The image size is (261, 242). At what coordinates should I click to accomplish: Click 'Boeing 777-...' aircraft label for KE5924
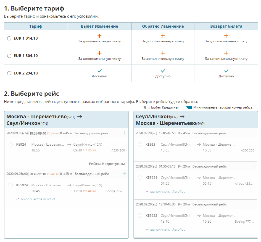(115, 191)
